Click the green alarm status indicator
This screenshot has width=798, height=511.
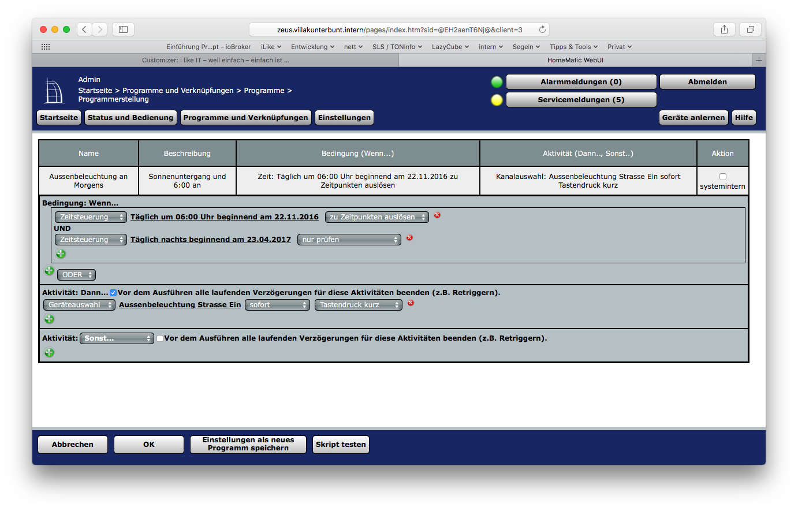(497, 82)
